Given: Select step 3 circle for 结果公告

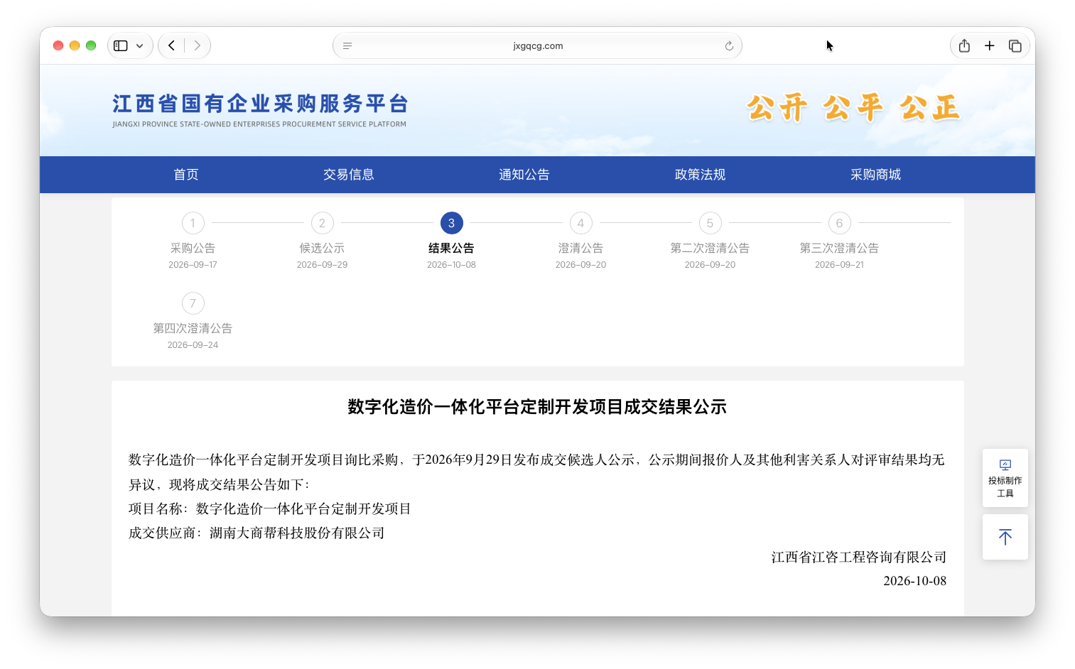Looking at the screenshot, I should (451, 223).
